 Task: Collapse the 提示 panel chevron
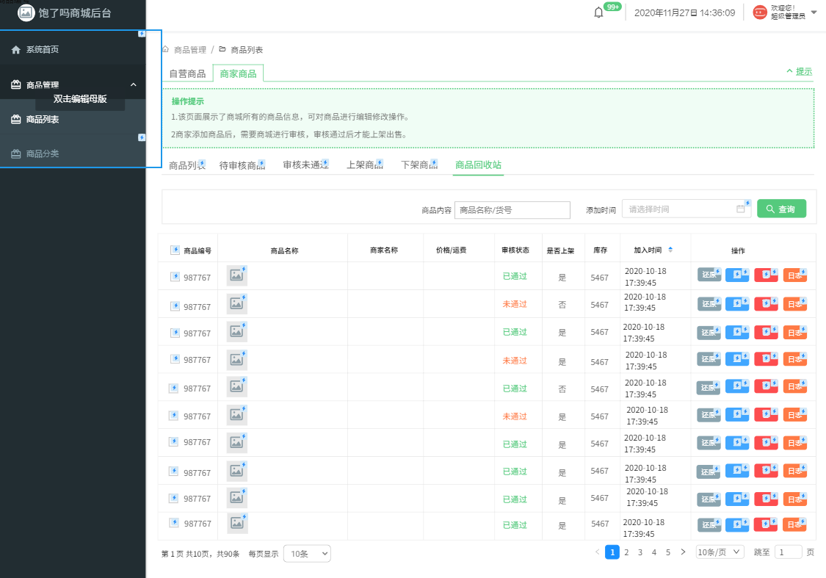click(x=789, y=71)
